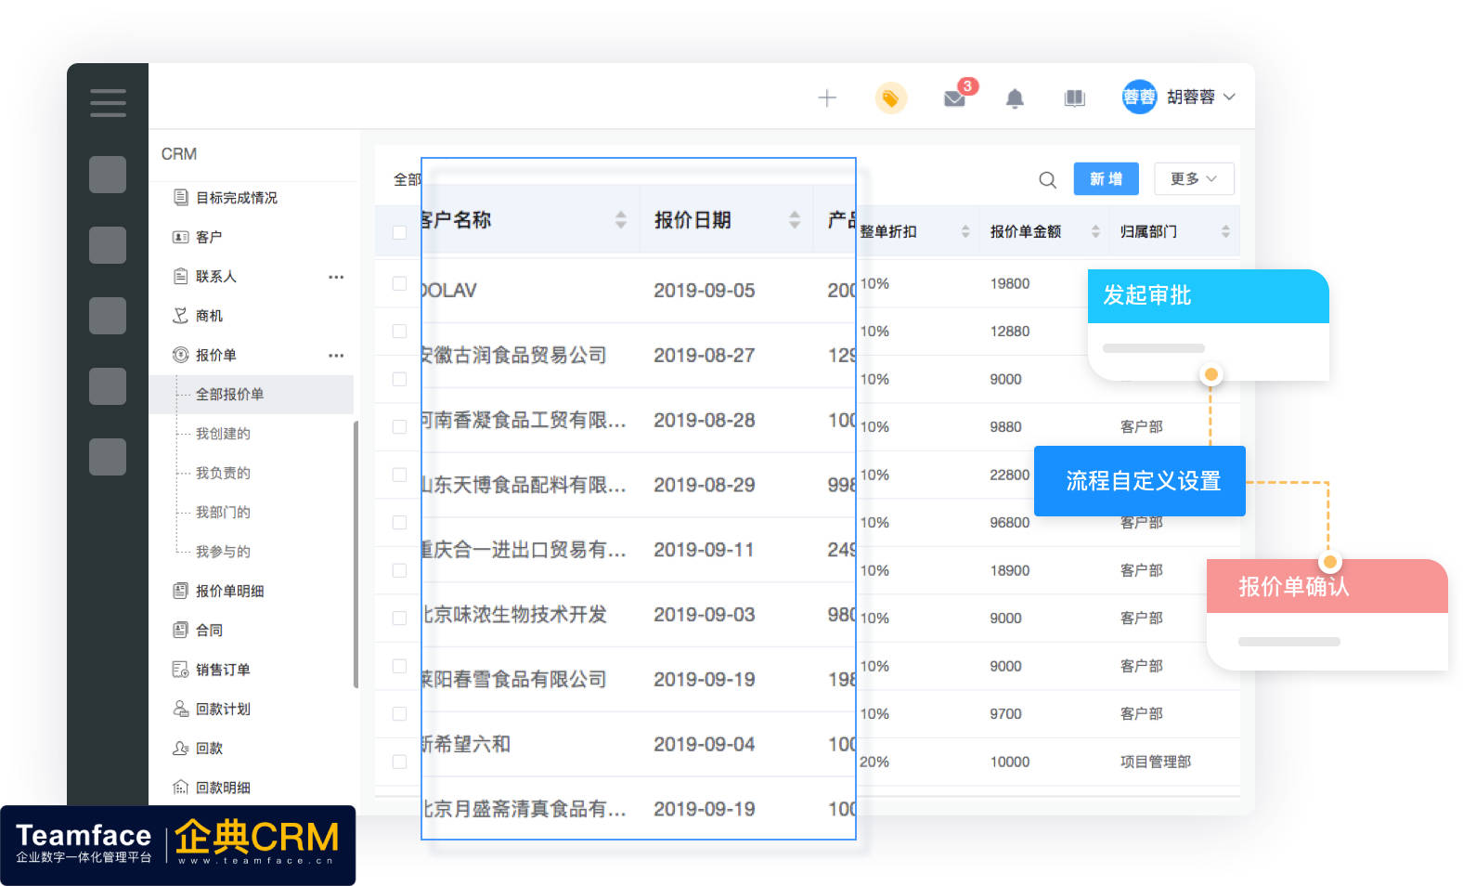Expand the 更多 dropdown
This screenshot has height=886, width=1463.
(x=1194, y=179)
